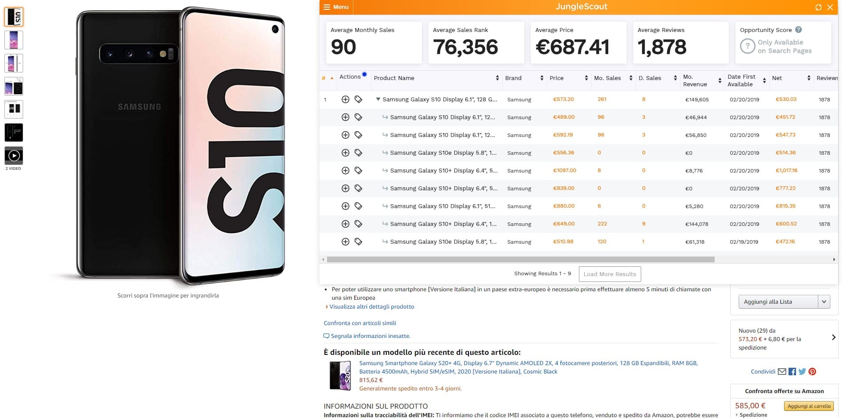Click the add icon for the €489.00 product row
Viewport: 845px width, 418px height.
click(345, 117)
